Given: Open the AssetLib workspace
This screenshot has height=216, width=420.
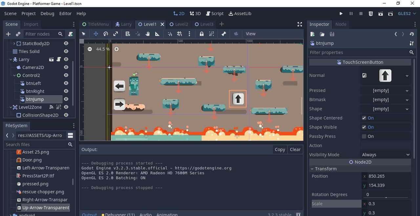Looking at the screenshot, I should pos(240,13).
